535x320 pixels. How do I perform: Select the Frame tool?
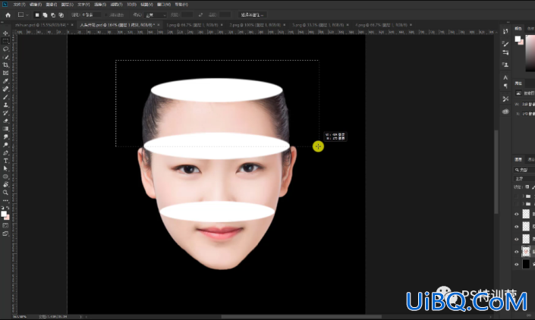click(5, 73)
